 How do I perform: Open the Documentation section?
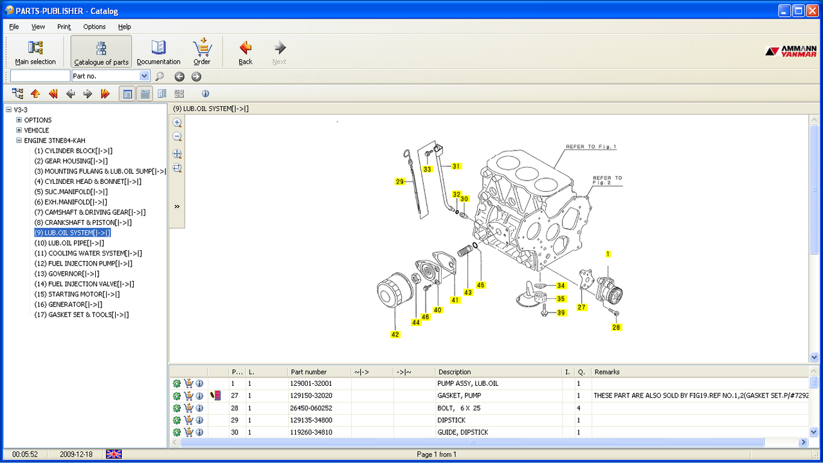pyautogui.click(x=158, y=52)
